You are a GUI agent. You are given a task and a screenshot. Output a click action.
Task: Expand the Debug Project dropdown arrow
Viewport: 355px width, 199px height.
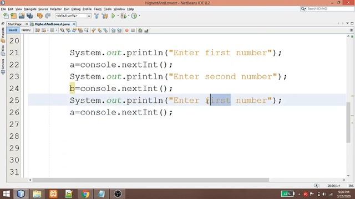(128, 16)
